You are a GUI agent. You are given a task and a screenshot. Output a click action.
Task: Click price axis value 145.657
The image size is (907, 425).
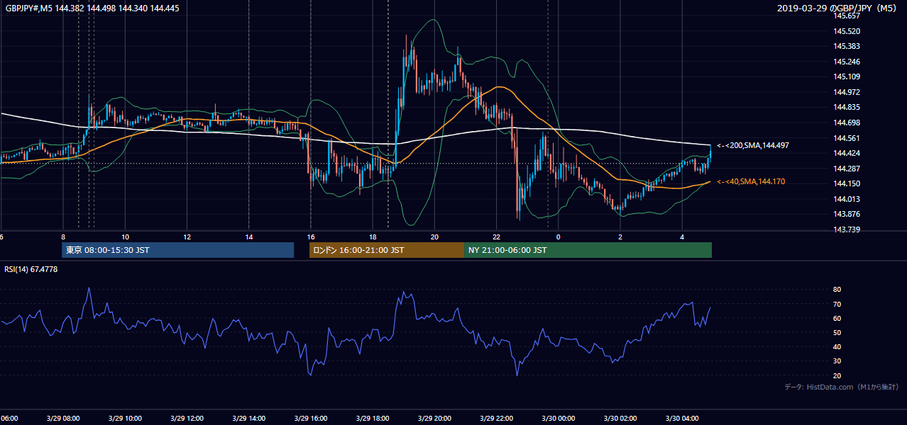tap(846, 16)
